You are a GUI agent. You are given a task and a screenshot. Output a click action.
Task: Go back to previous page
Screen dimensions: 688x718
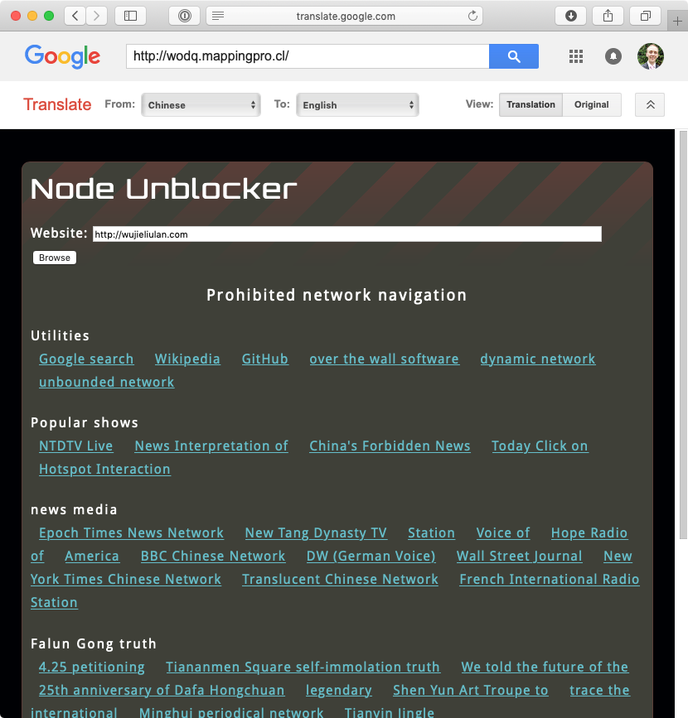75,16
